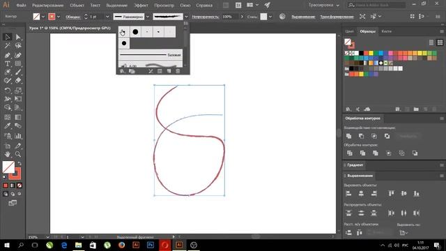This screenshot has height=251, width=446.
Task: Select the Free Transform tool
Action: 18,99
